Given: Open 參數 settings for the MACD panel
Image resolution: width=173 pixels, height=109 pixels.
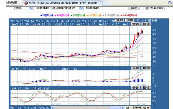Looking at the screenshot, I should point(136,68).
